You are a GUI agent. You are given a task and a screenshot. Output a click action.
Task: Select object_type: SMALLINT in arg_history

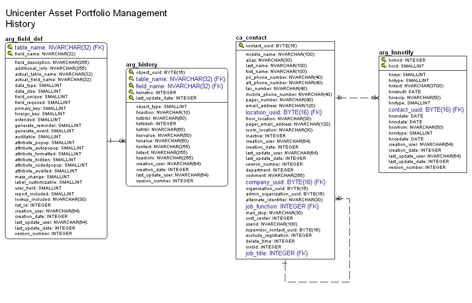(161, 106)
